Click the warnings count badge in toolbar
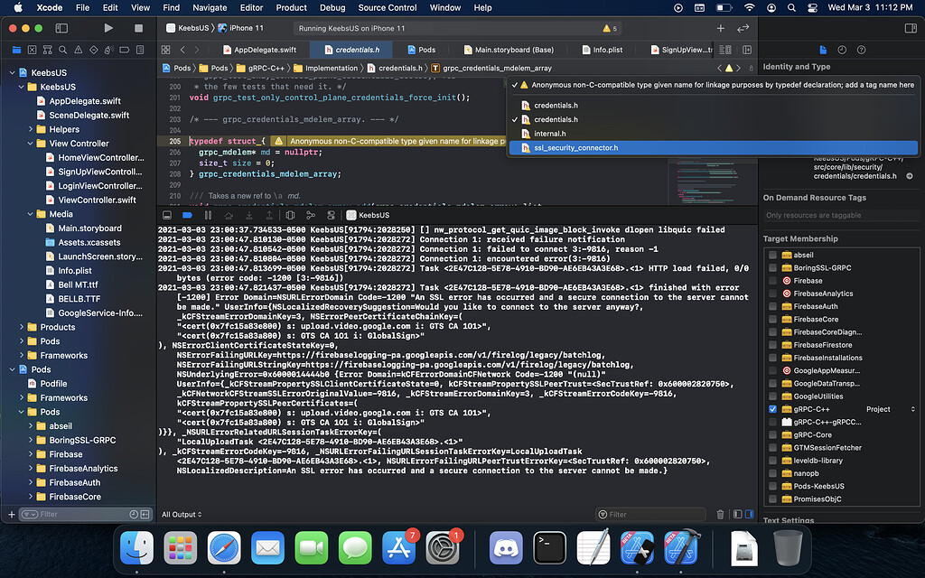Viewport: 925px width, 578px height. (x=610, y=28)
